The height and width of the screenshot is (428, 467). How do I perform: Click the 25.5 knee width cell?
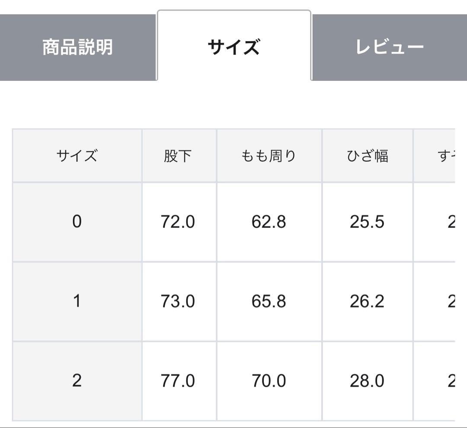pos(367,222)
